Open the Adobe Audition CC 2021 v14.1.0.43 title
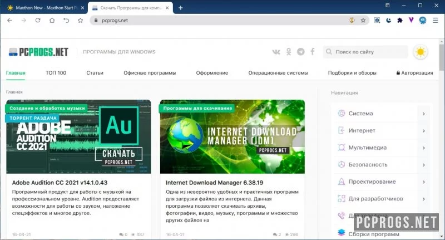Image resolution: width=445 pixels, height=240 pixels. pyautogui.click(x=60, y=183)
